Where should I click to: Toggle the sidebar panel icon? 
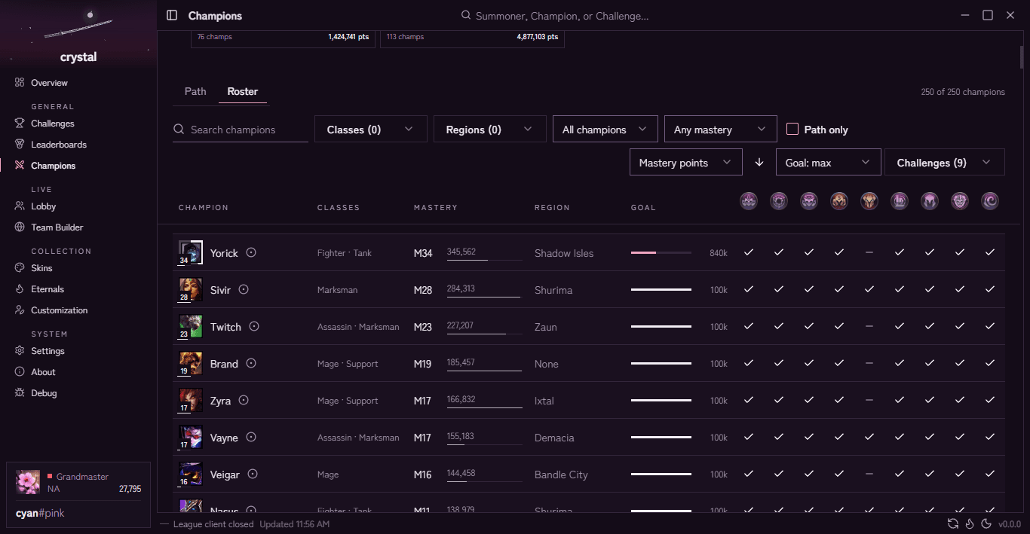172,15
